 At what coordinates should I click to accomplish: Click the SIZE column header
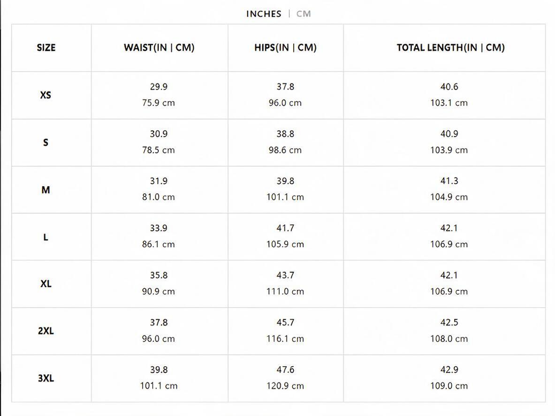click(x=46, y=48)
